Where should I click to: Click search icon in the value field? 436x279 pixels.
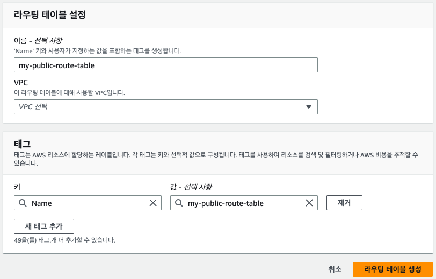tap(179, 203)
